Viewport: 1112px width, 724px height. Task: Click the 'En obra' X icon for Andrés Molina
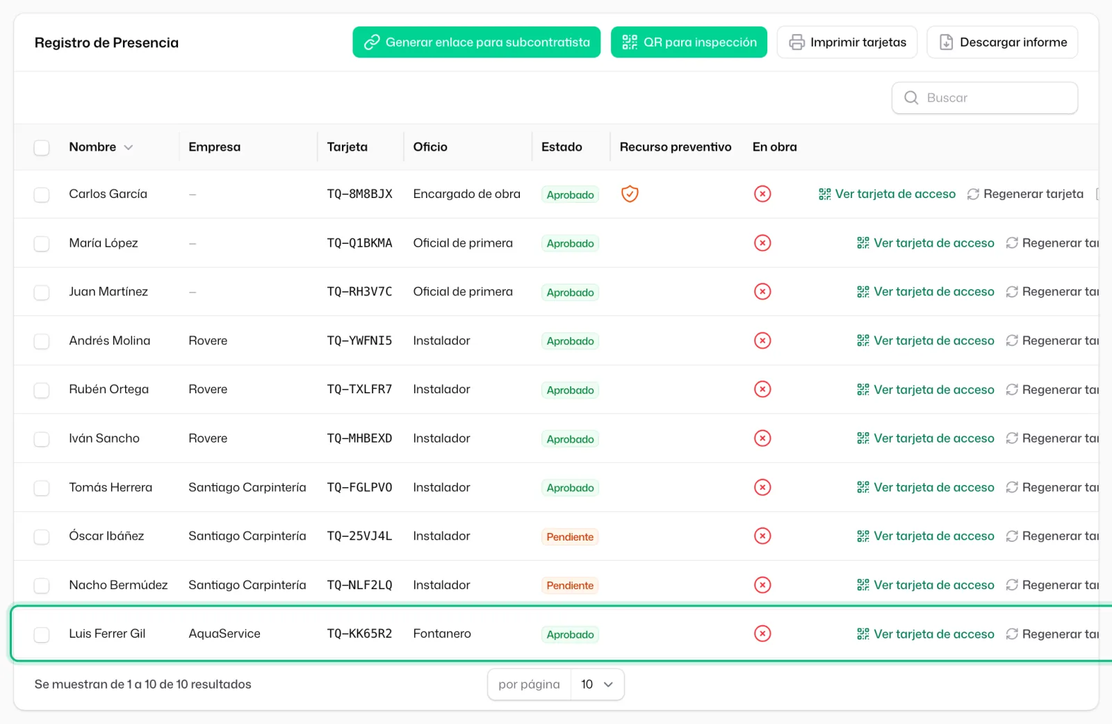click(x=762, y=340)
